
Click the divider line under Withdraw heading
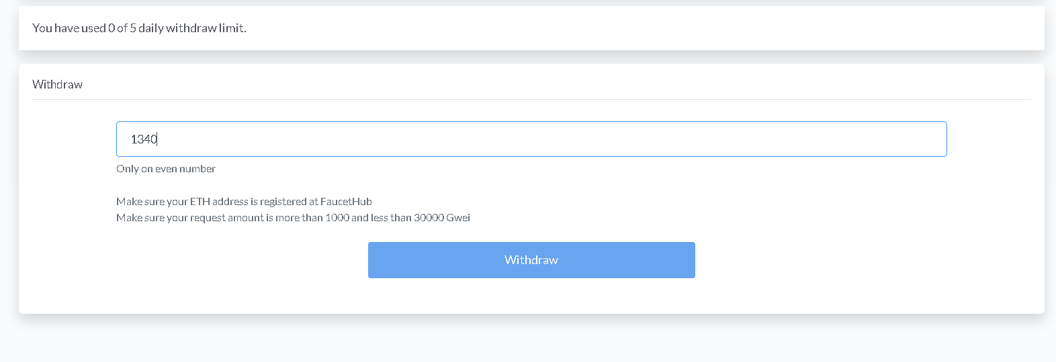[531, 100]
